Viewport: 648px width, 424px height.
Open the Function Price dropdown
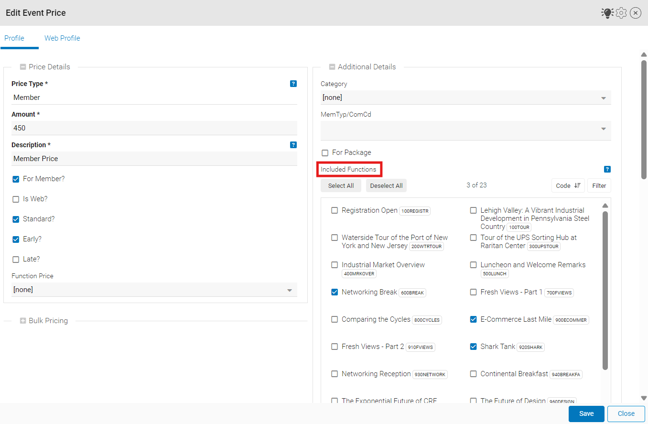coord(154,290)
